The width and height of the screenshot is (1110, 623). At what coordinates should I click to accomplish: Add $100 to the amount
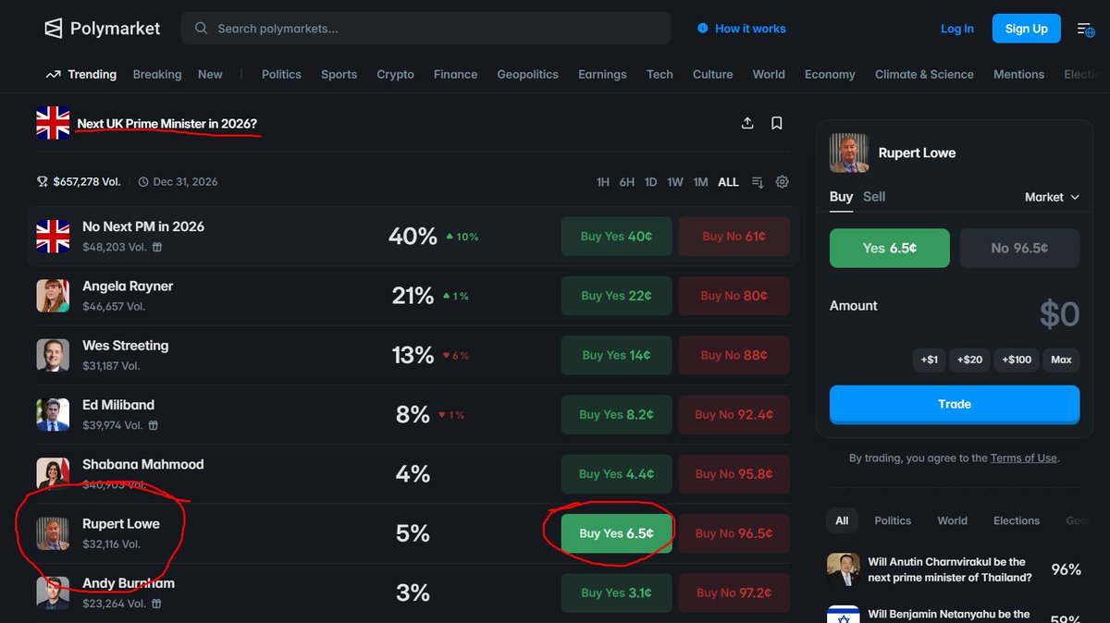click(1017, 360)
